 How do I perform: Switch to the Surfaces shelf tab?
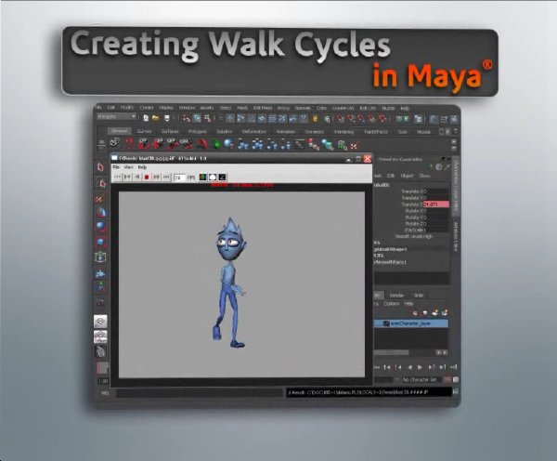coord(170,131)
